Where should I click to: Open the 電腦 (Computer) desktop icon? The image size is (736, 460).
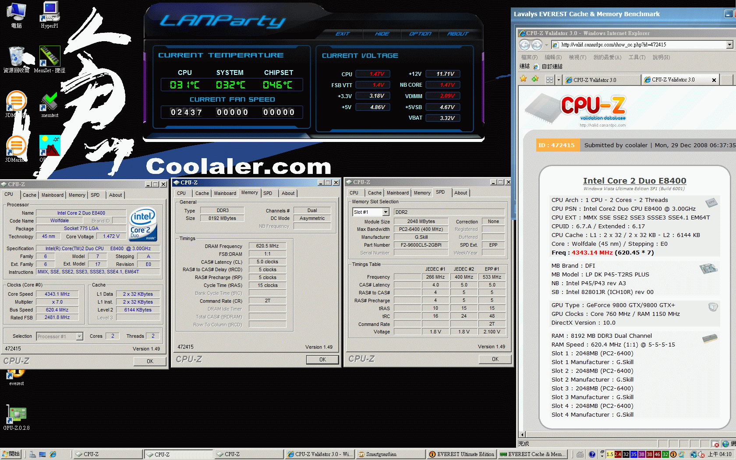[x=16, y=15]
